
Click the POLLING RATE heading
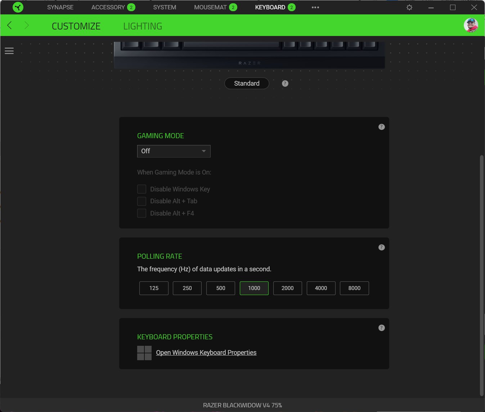pyautogui.click(x=160, y=257)
